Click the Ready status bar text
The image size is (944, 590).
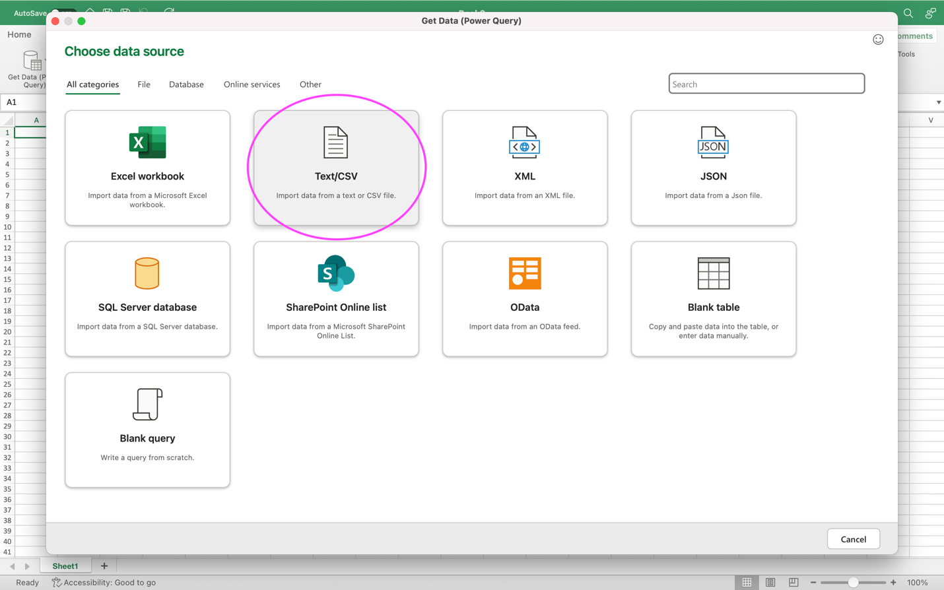(x=27, y=583)
